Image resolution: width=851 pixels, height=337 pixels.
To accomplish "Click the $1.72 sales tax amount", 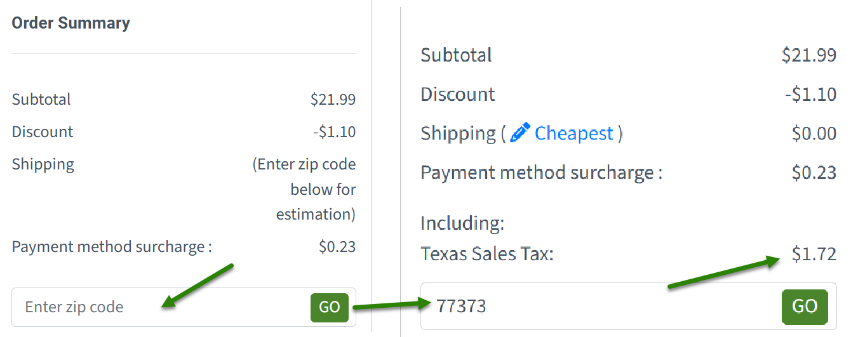I will point(814,254).
